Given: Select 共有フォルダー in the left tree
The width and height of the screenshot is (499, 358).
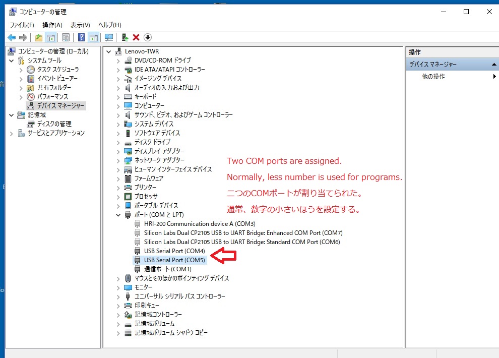Looking at the screenshot, I should [54, 88].
